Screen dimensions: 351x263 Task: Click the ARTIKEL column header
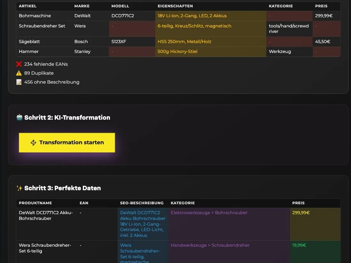click(x=27, y=6)
